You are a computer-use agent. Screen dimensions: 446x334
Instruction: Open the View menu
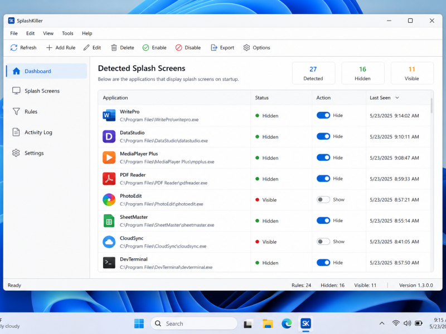coord(48,33)
